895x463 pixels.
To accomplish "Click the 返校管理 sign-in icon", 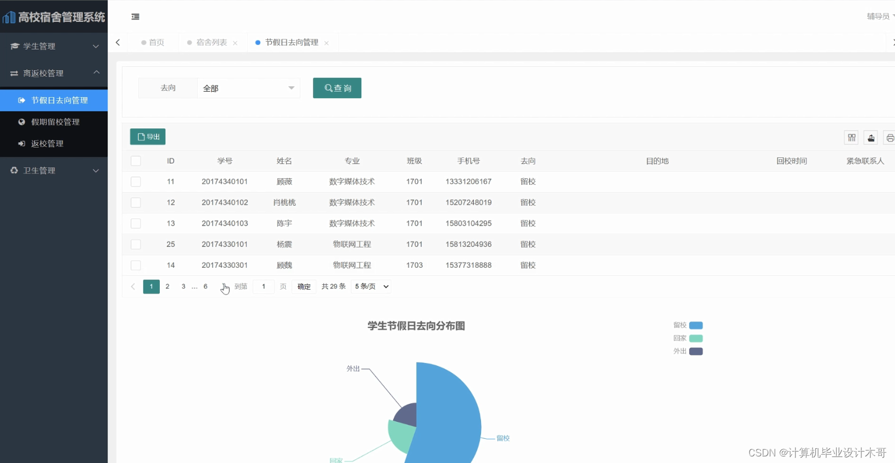I will 22,144.
